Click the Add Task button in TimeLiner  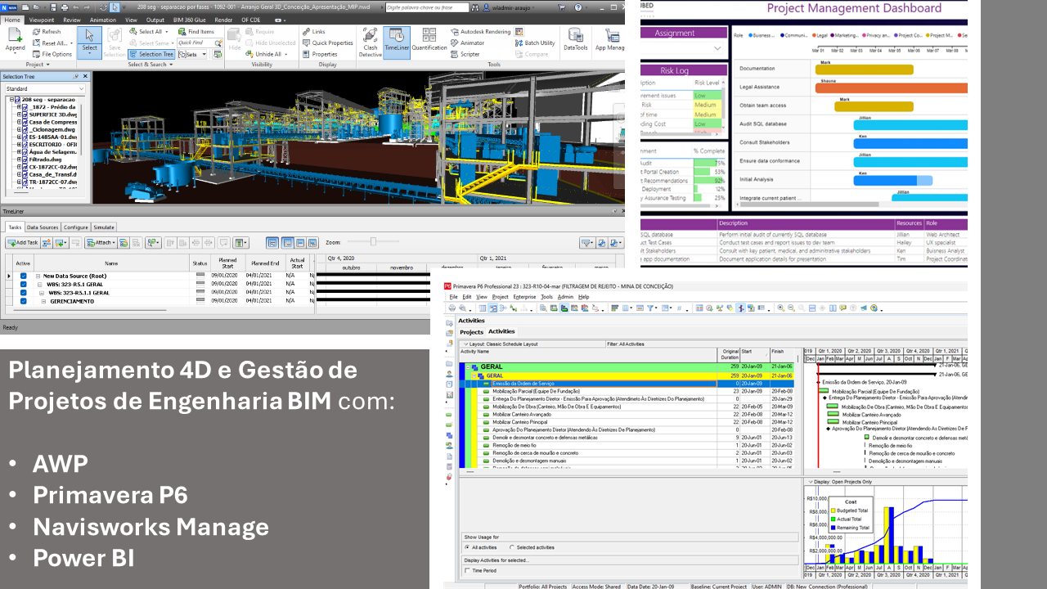pyautogui.click(x=21, y=243)
